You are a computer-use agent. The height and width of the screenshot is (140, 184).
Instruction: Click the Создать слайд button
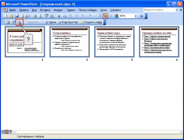coord(91,22)
